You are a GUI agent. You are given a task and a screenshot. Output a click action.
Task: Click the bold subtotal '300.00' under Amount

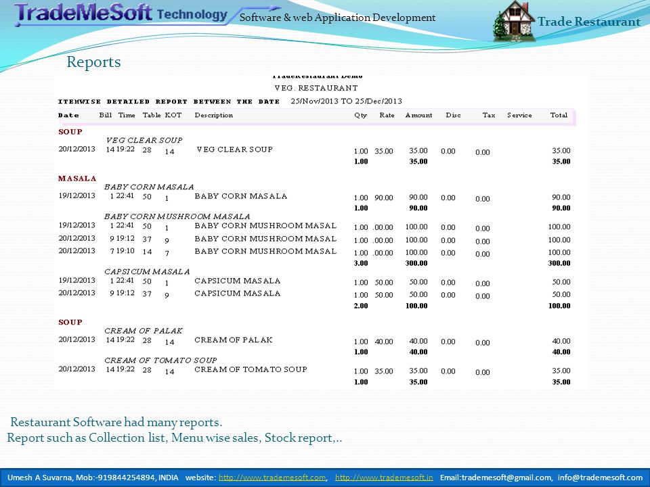416,263
